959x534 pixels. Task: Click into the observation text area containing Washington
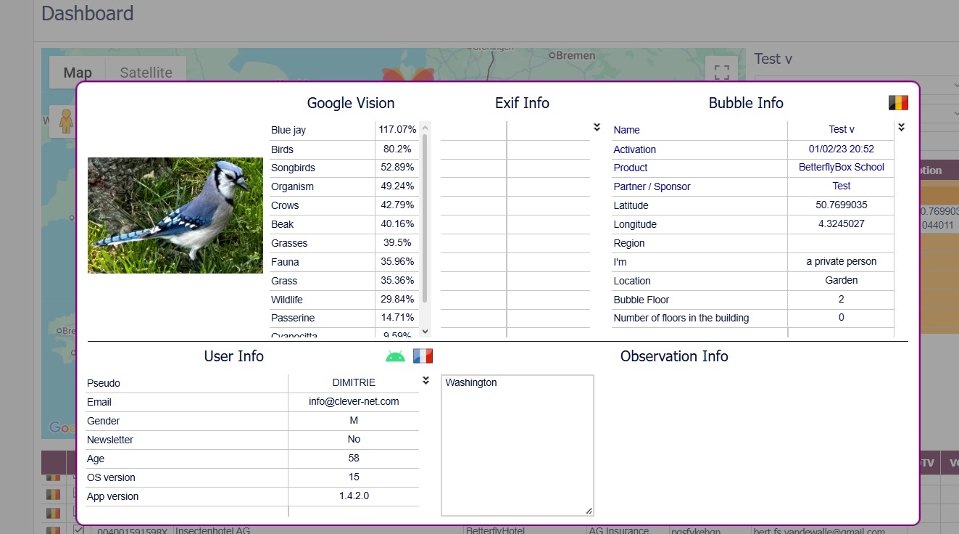518,445
